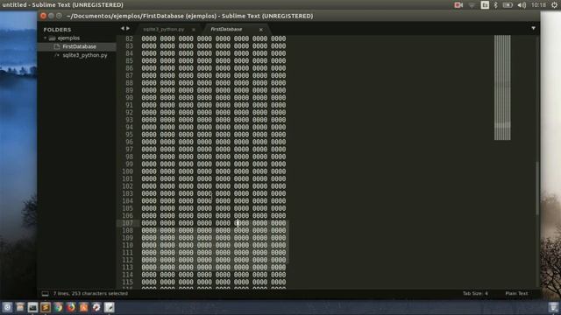The width and height of the screenshot is (561, 315).
Task: Click the editor vertical scrollbar
Action: [537, 188]
